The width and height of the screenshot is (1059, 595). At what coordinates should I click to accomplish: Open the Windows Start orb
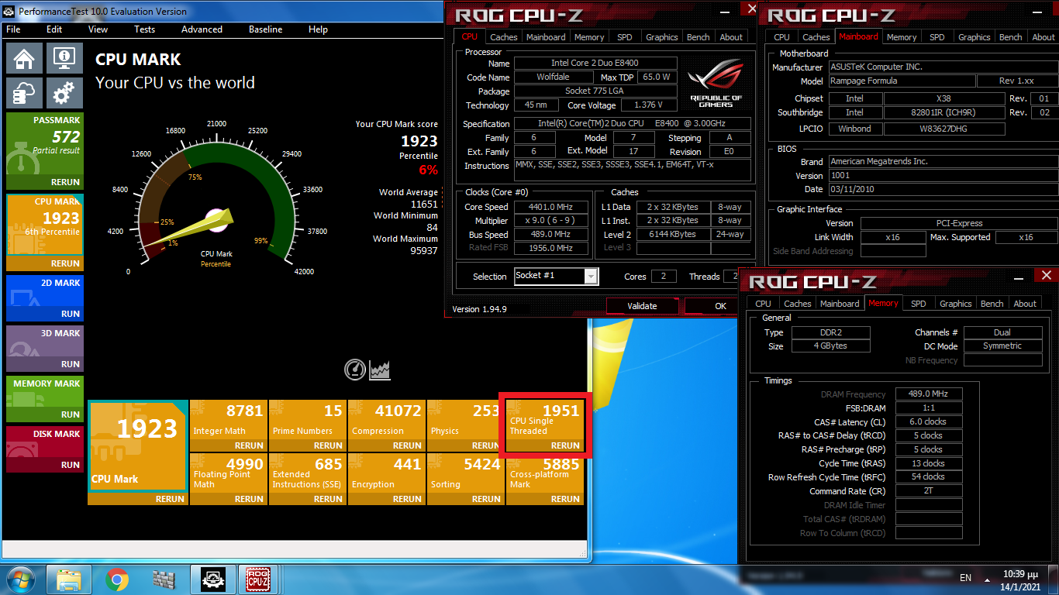coord(21,579)
